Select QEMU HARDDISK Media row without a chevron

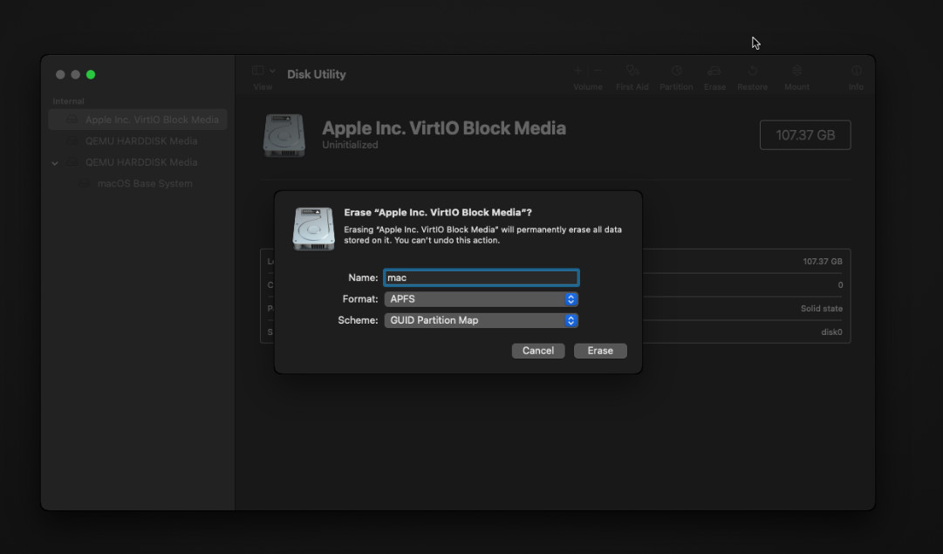[x=138, y=140]
